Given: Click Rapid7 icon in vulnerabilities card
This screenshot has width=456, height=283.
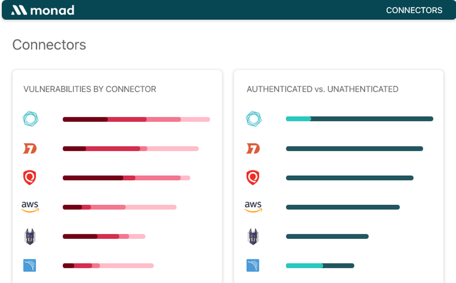Looking at the screenshot, I should 30,148.
